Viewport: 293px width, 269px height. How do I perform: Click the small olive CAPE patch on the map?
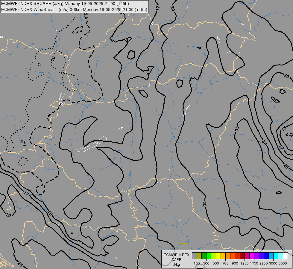(184, 243)
